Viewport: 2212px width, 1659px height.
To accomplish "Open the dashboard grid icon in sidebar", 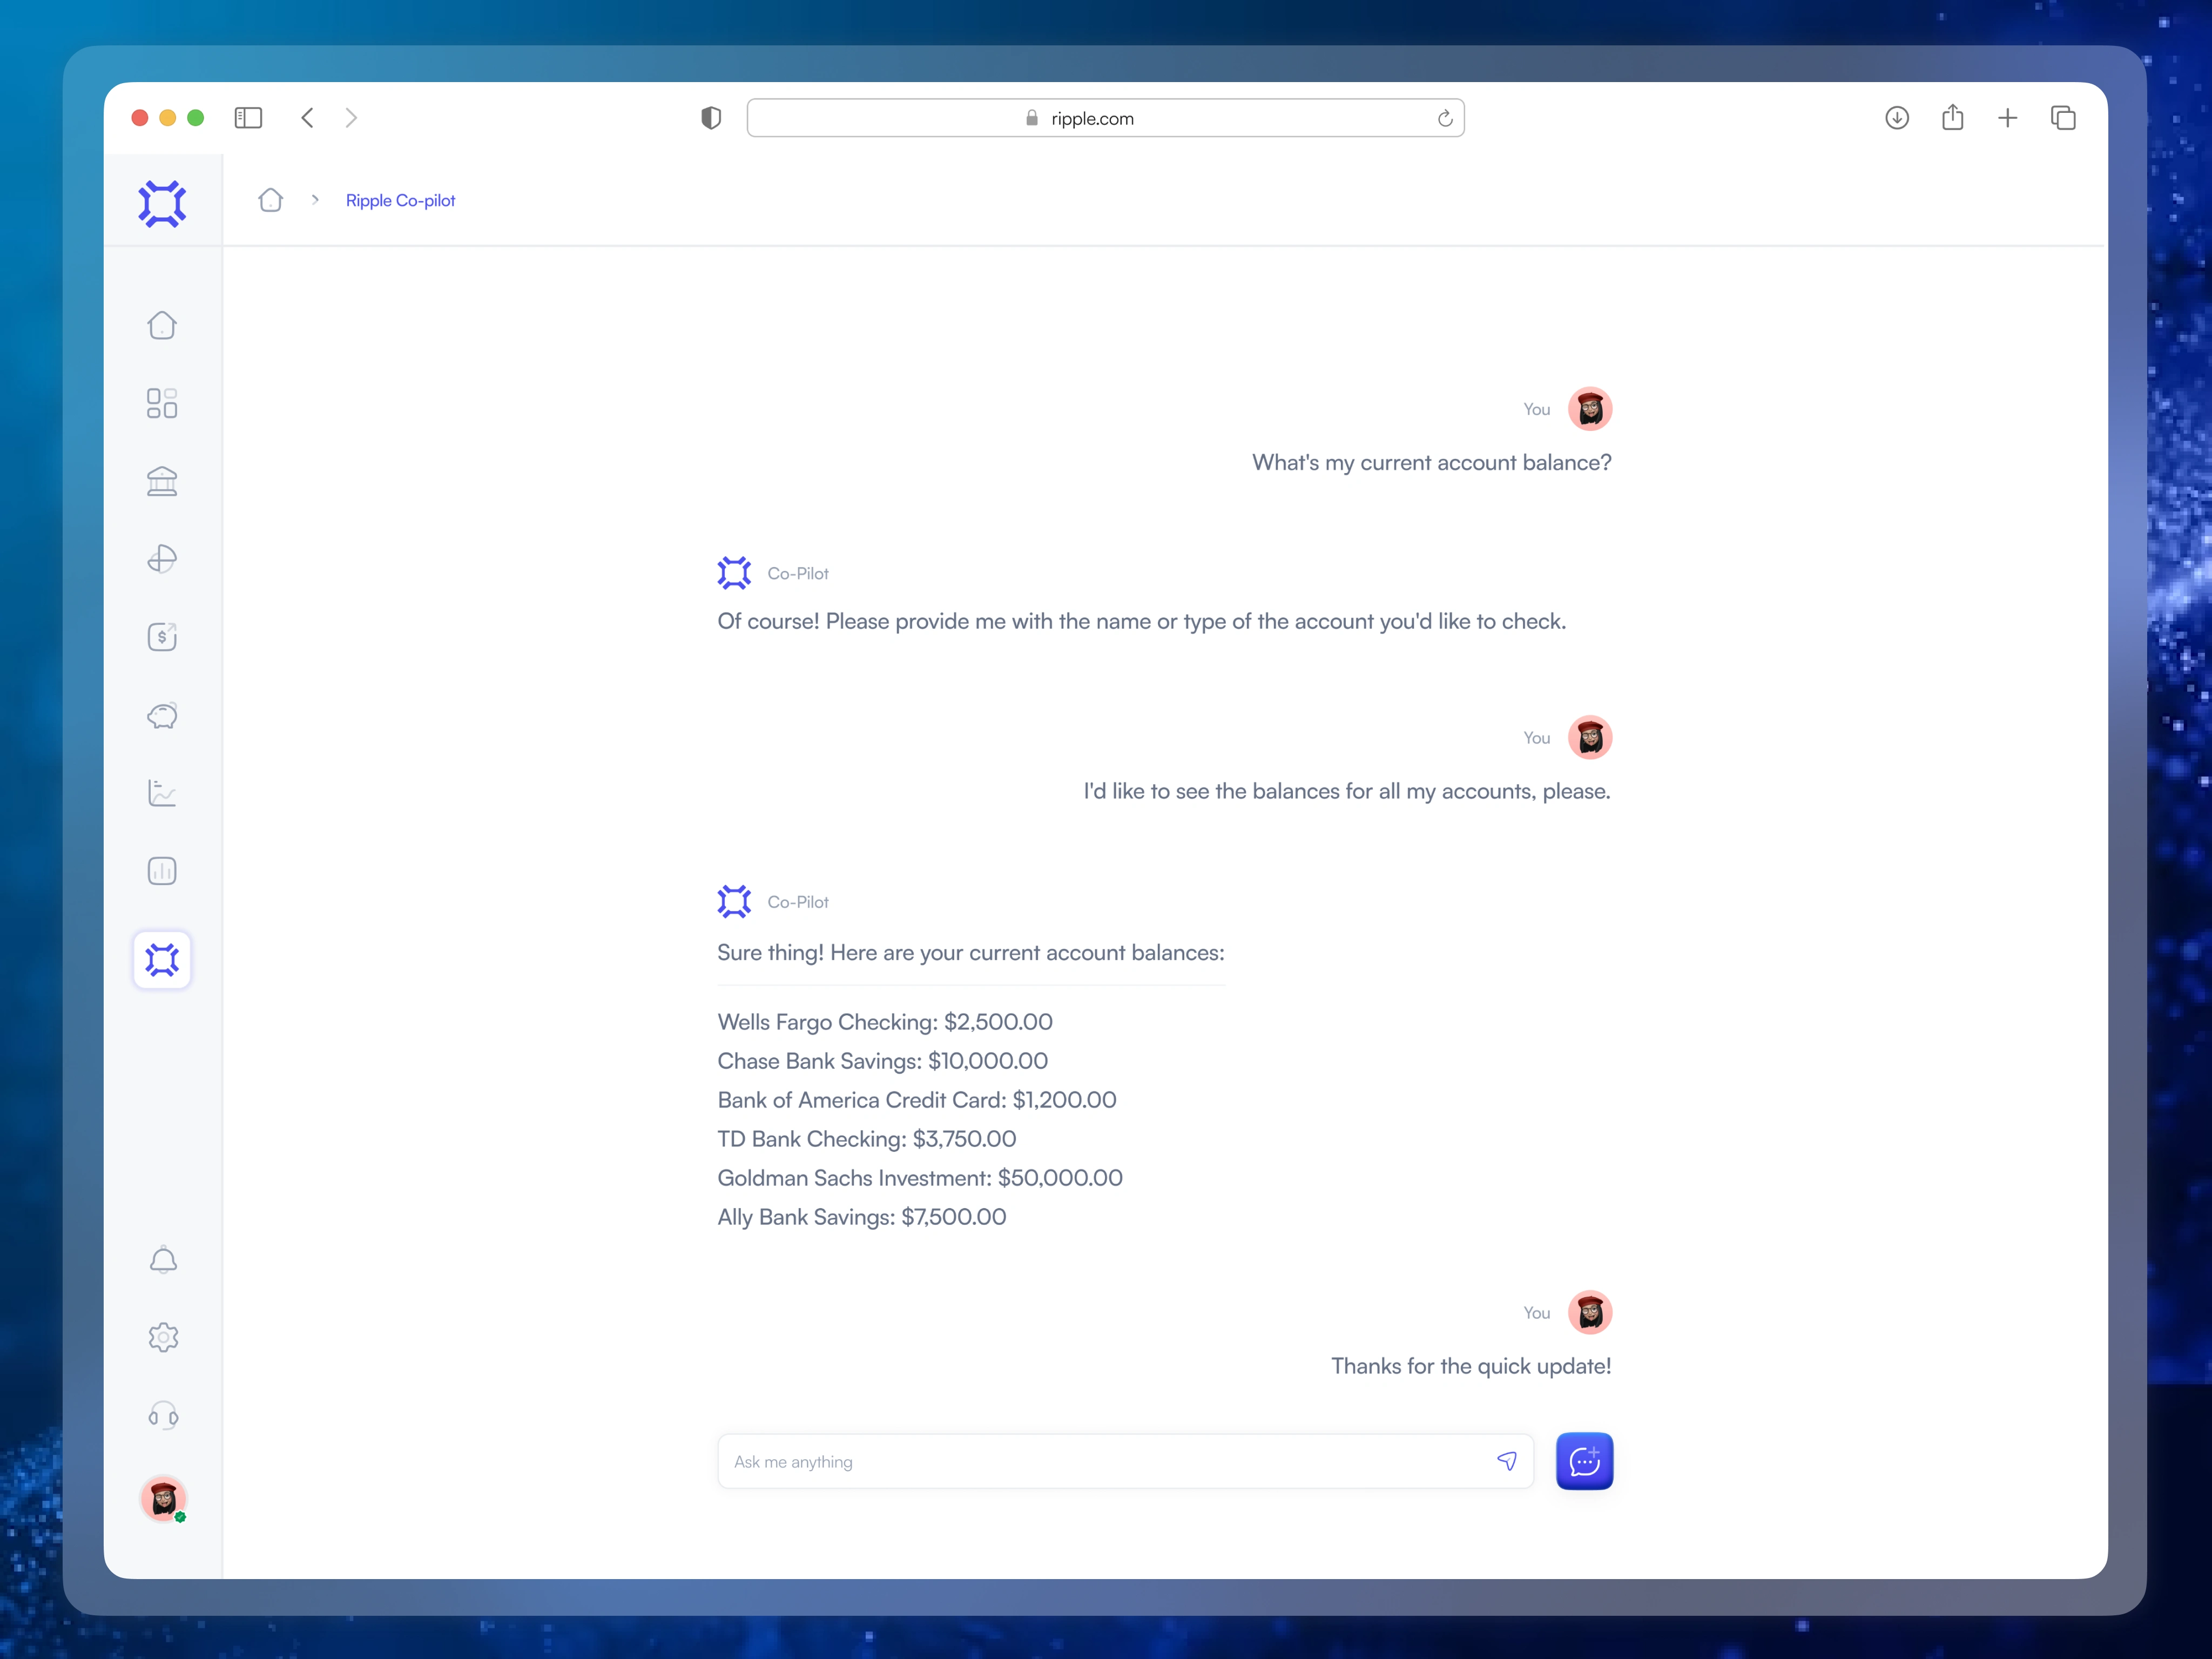I will 162,403.
